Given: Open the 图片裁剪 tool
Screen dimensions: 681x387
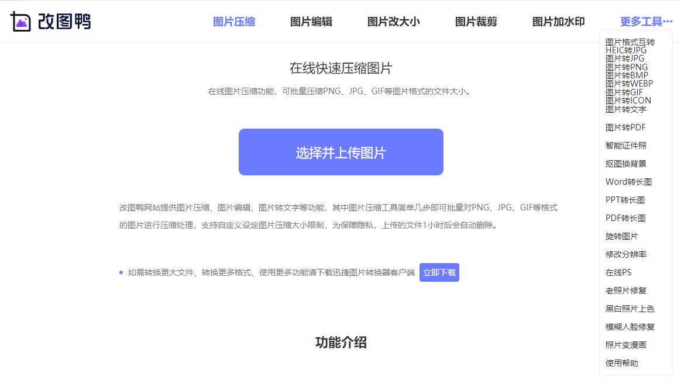Looking at the screenshot, I should point(476,19).
